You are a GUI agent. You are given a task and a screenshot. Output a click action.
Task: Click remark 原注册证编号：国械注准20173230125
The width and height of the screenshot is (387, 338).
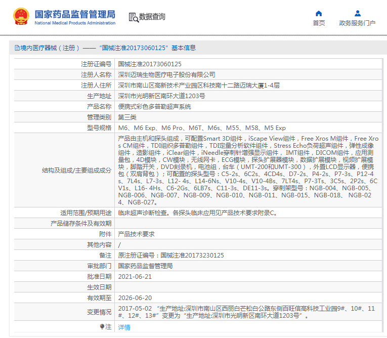click(171, 256)
